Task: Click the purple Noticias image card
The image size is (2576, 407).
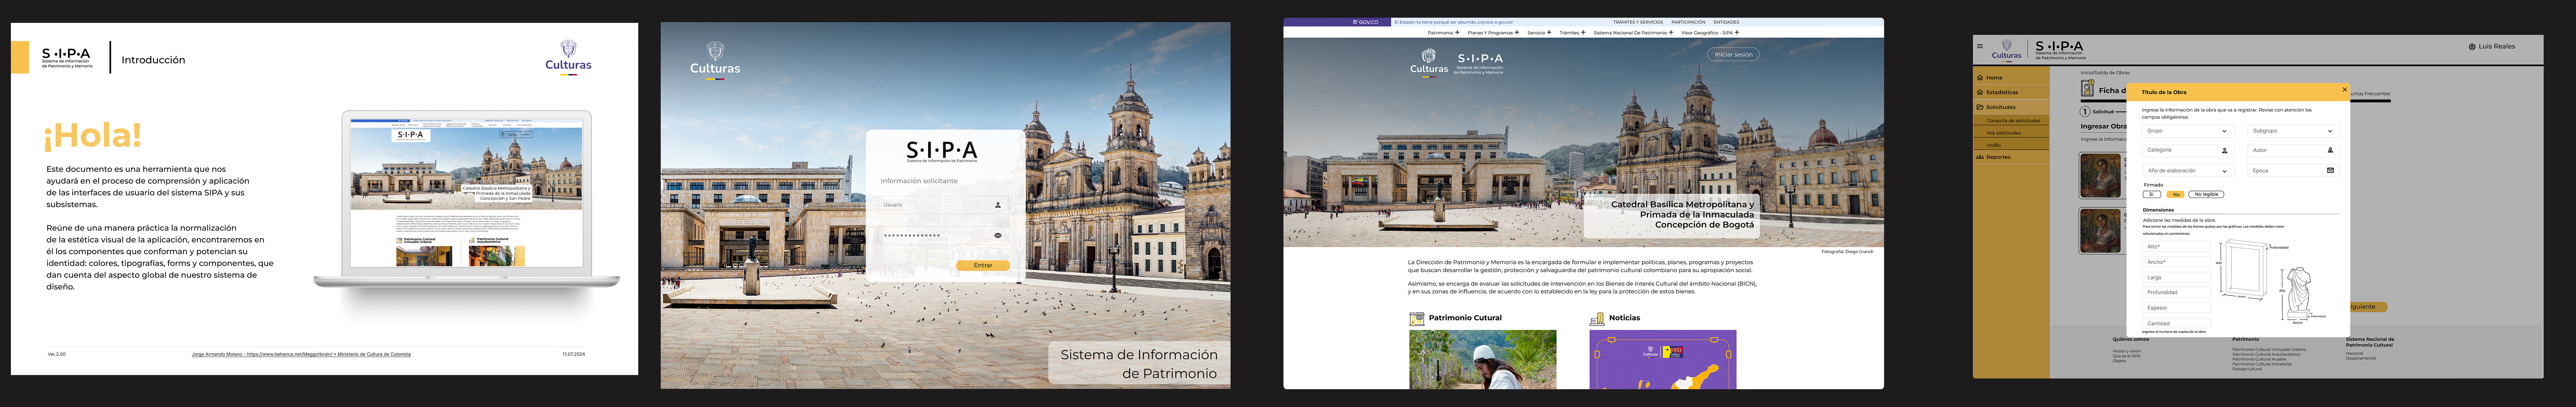Action: (x=1663, y=360)
